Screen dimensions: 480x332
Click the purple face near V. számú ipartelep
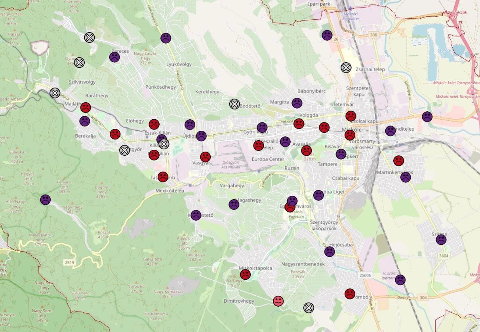point(400,280)
